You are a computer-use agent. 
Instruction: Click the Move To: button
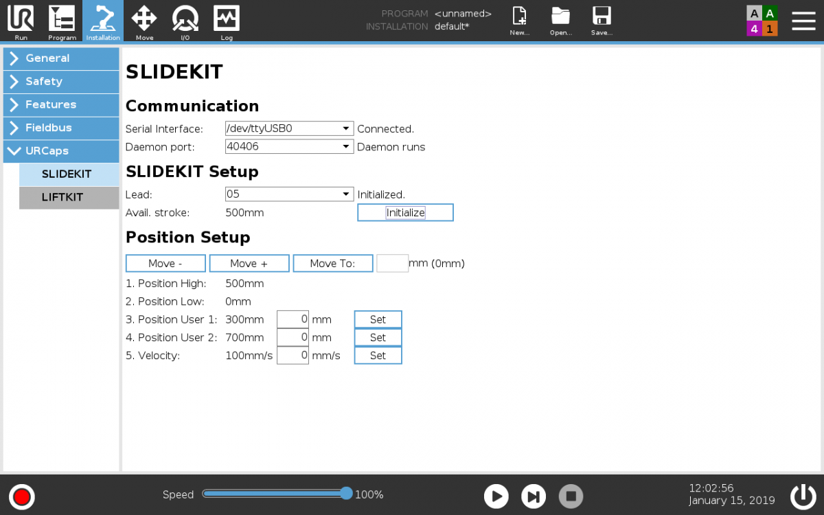tap(333, 264)
